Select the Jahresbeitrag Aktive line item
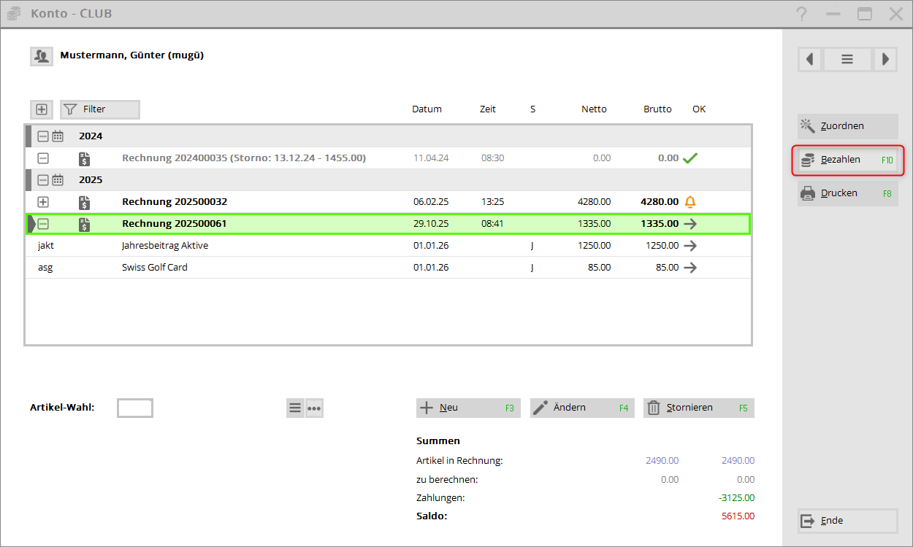This screenshot has width=913, height=547. click(x=164, y=246)
